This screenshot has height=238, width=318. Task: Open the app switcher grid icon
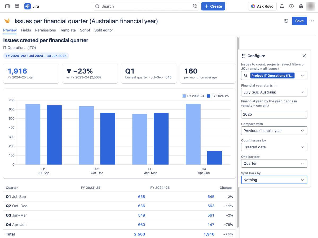point(17,6)
